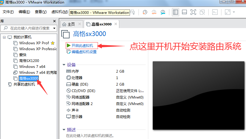Click the sound card speaker icon
Viewport: 246px width, 139px height.
(68, 110)
